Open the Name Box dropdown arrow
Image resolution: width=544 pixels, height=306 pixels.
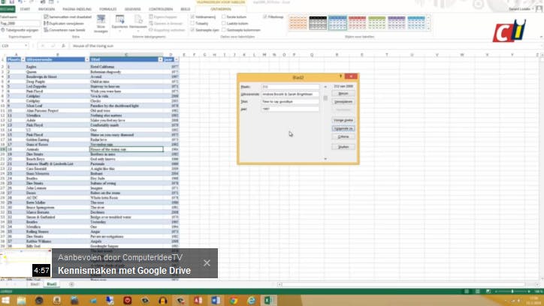click(x=26, y=46)
